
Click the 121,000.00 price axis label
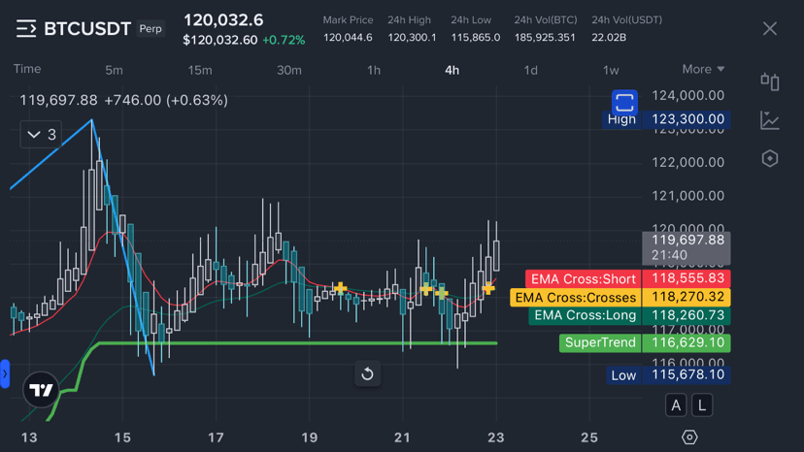tap(687, 196)
